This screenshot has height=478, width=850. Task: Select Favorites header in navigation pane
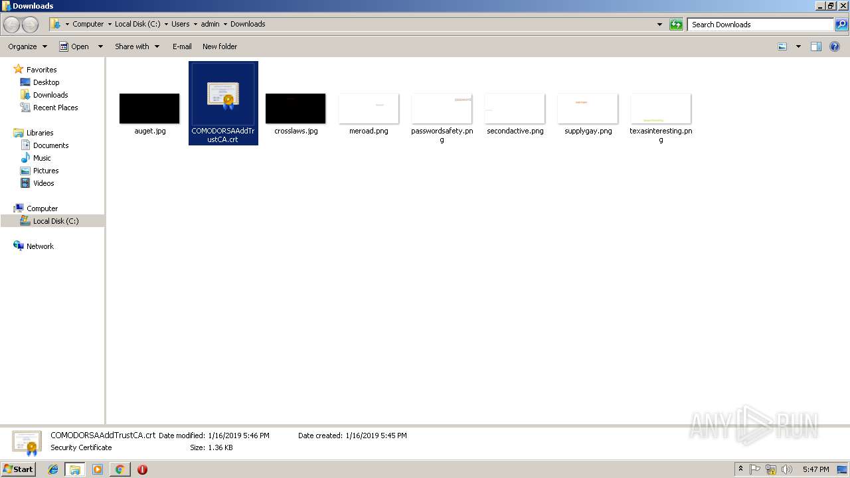41,70
